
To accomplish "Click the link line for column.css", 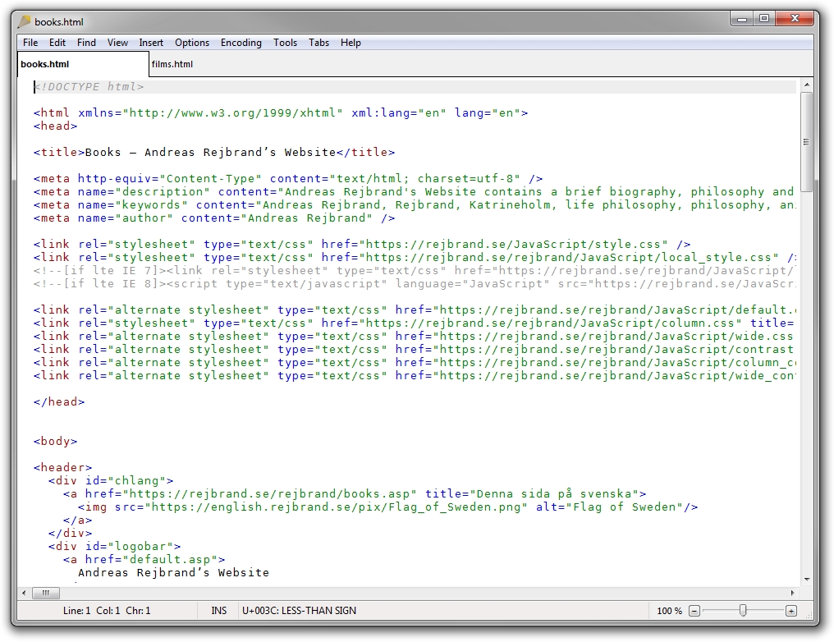I will point(415,323).
